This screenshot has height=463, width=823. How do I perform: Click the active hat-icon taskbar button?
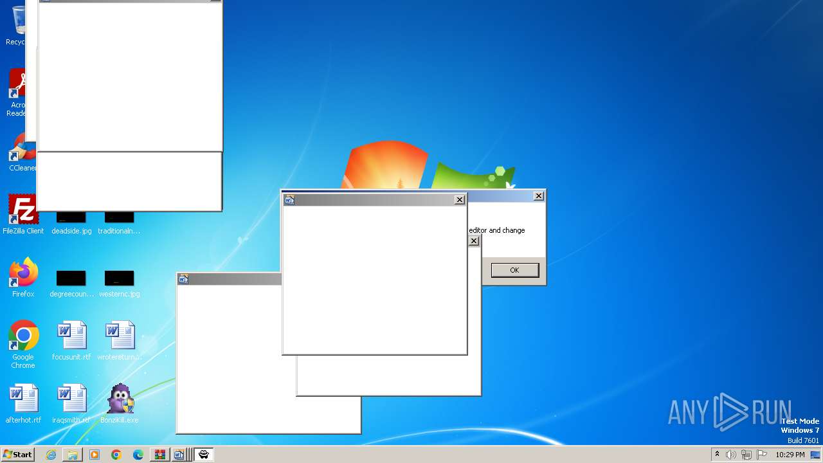(x=203, y=455)
